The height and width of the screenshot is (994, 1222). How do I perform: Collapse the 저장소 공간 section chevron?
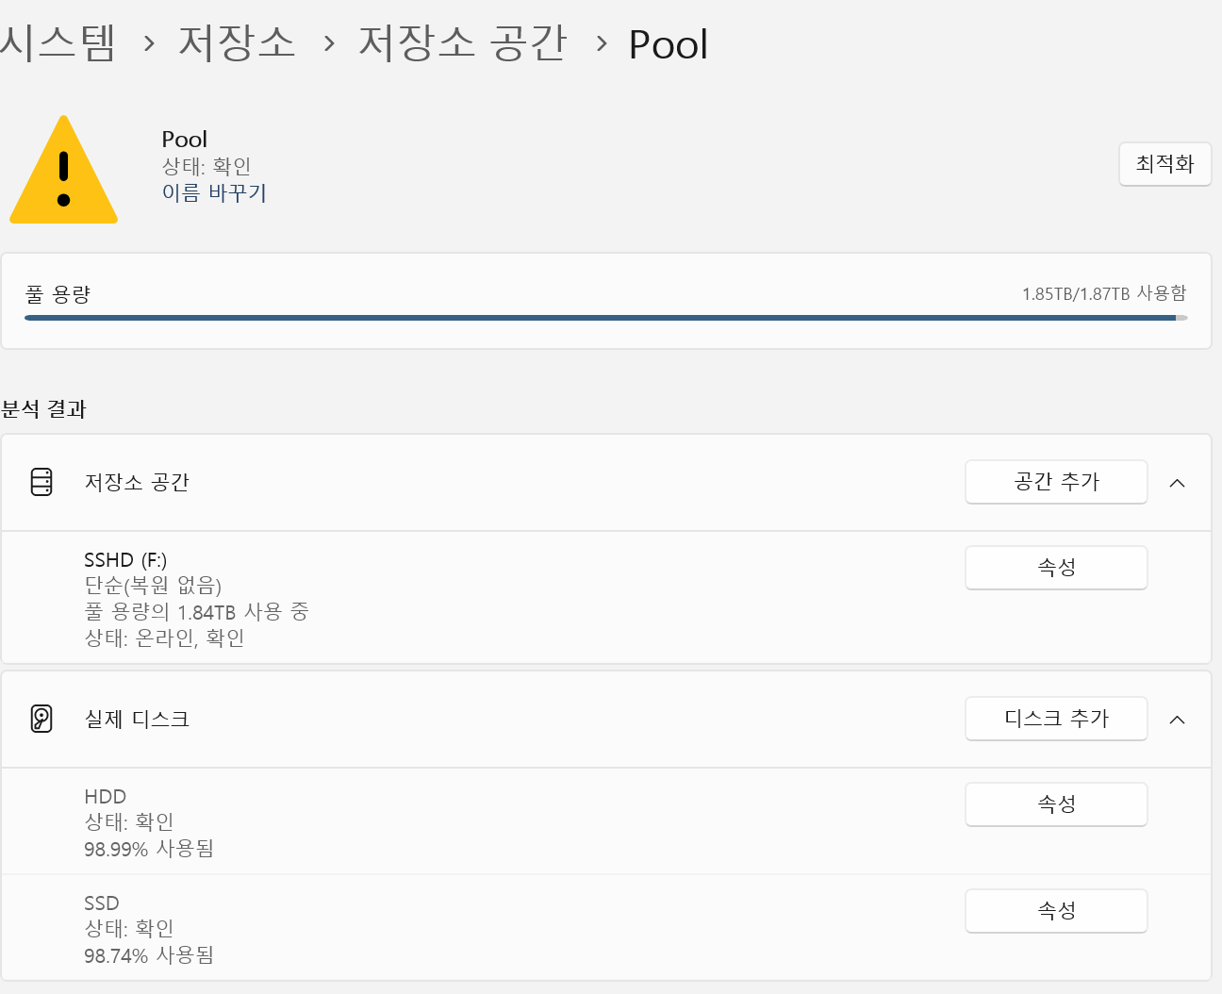[1177, 483]
